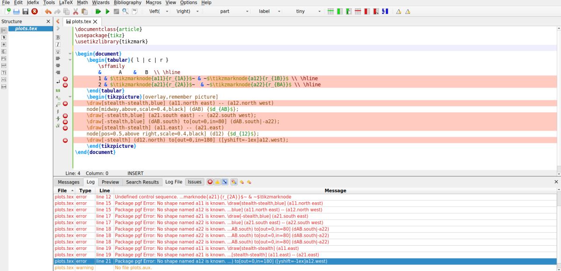Cut selection with the scissors icon

point(75,11)
